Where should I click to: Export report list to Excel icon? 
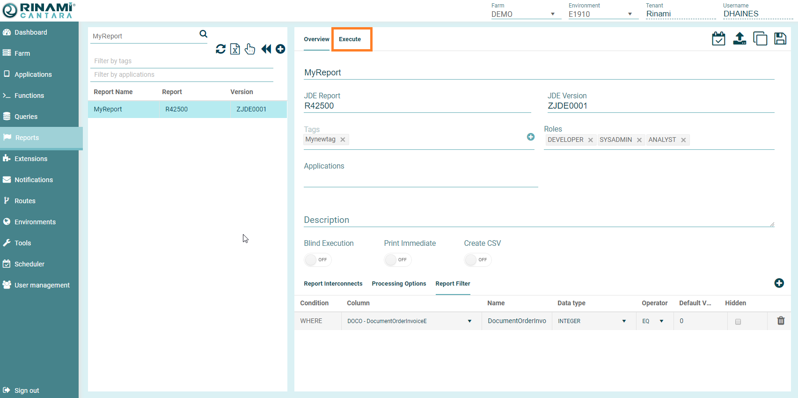[x=235, y=49]
